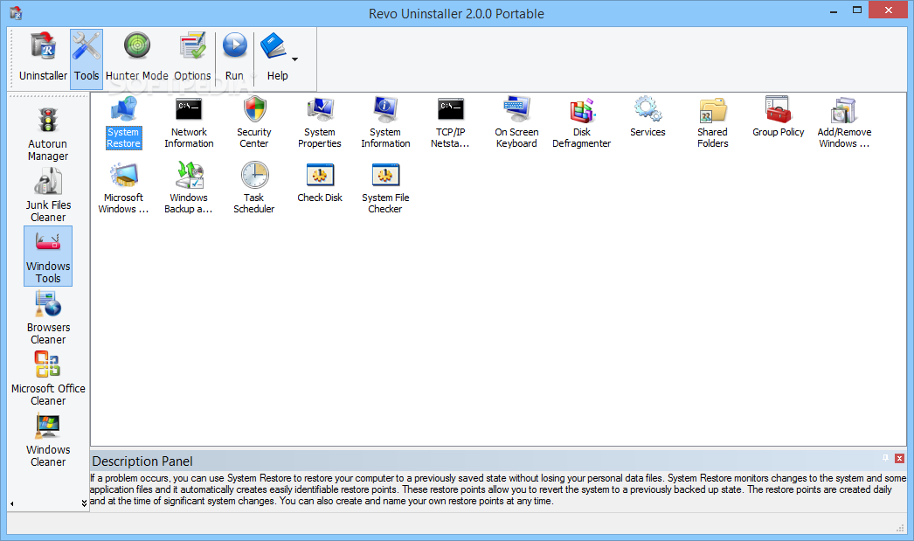Open the Security Center tool

click(254, 123)
